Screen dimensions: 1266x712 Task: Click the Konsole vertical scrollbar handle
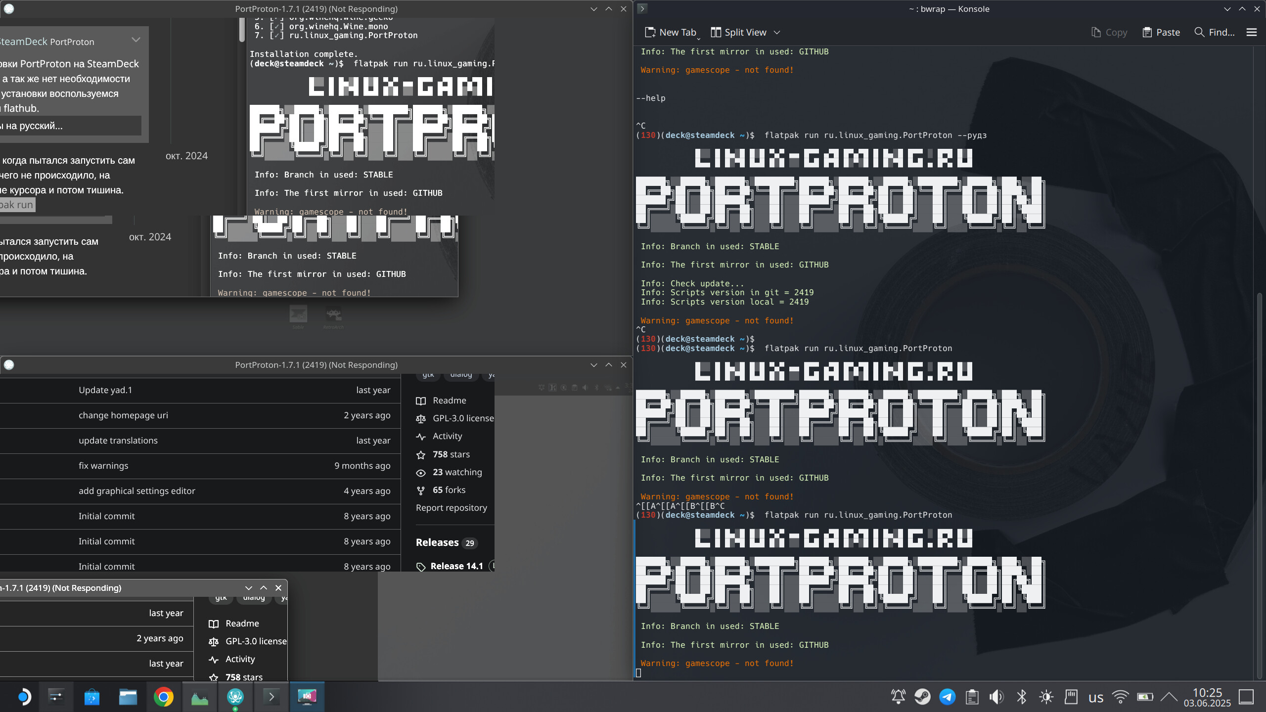click(1260, 486)
